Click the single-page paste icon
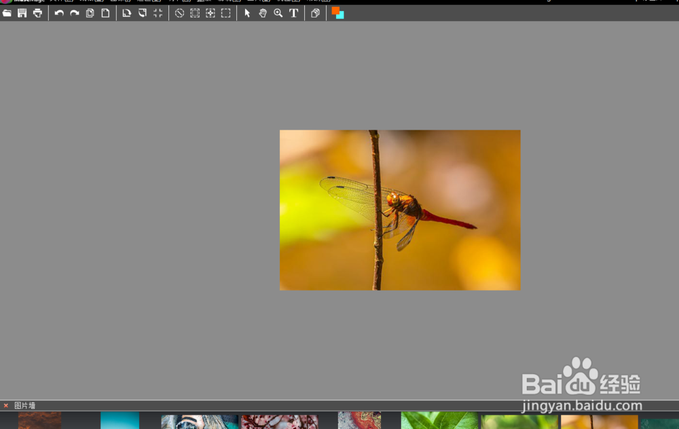679x429 pixels. tap(105, 13)
